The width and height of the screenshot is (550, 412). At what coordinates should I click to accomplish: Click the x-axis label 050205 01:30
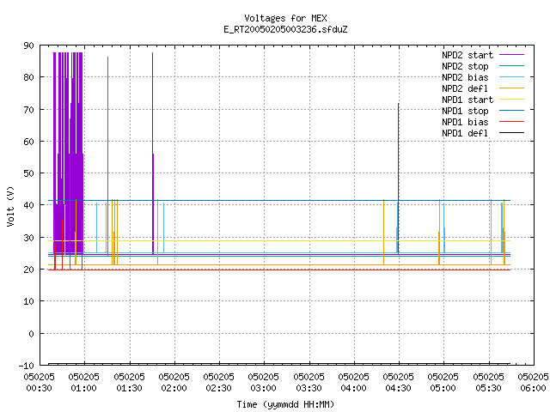tap(130, 383)
